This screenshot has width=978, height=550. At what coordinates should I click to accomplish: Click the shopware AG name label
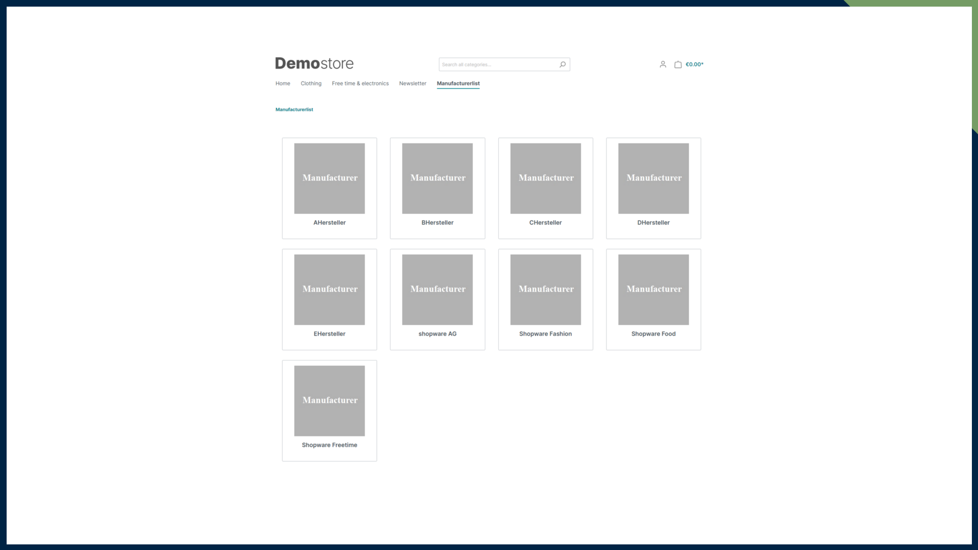(x=438, y=334)
